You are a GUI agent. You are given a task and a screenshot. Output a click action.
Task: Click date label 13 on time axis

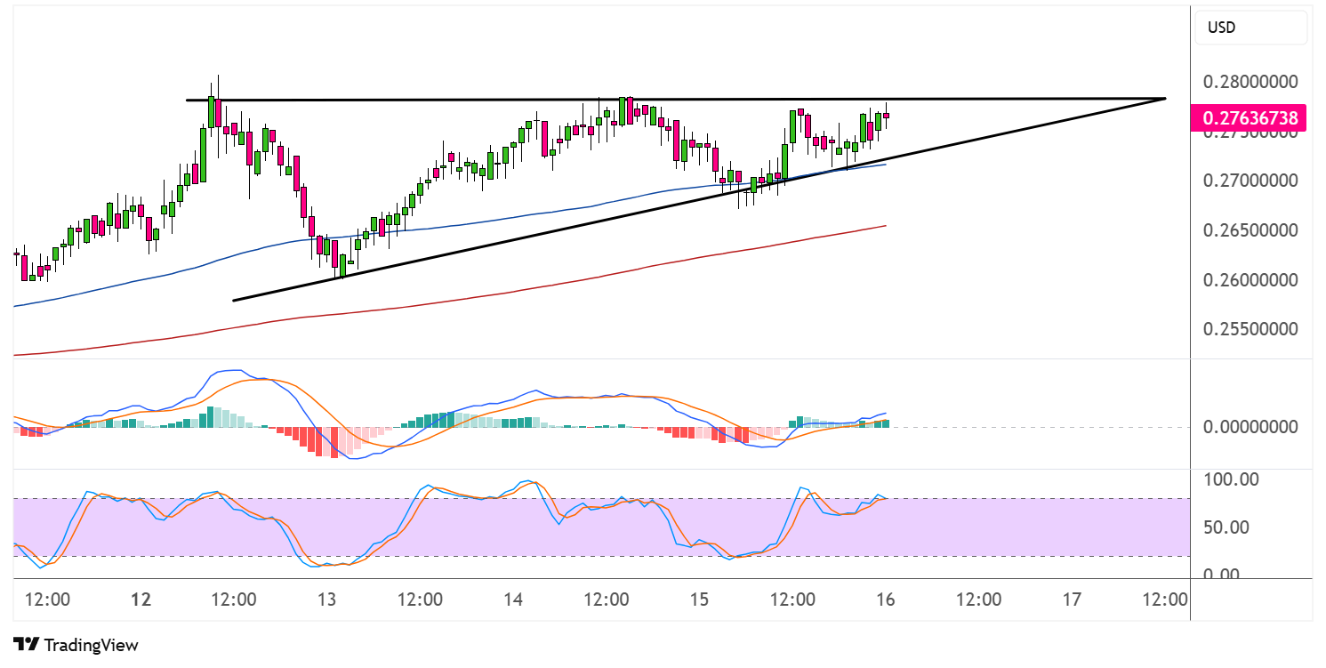(x=327, y=600)
